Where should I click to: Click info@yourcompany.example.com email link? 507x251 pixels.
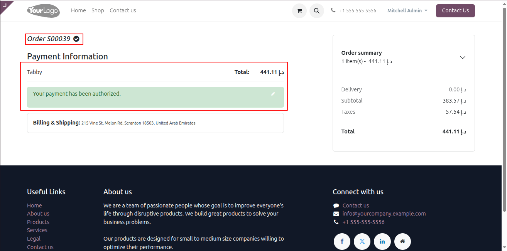(x=384, y=214)
